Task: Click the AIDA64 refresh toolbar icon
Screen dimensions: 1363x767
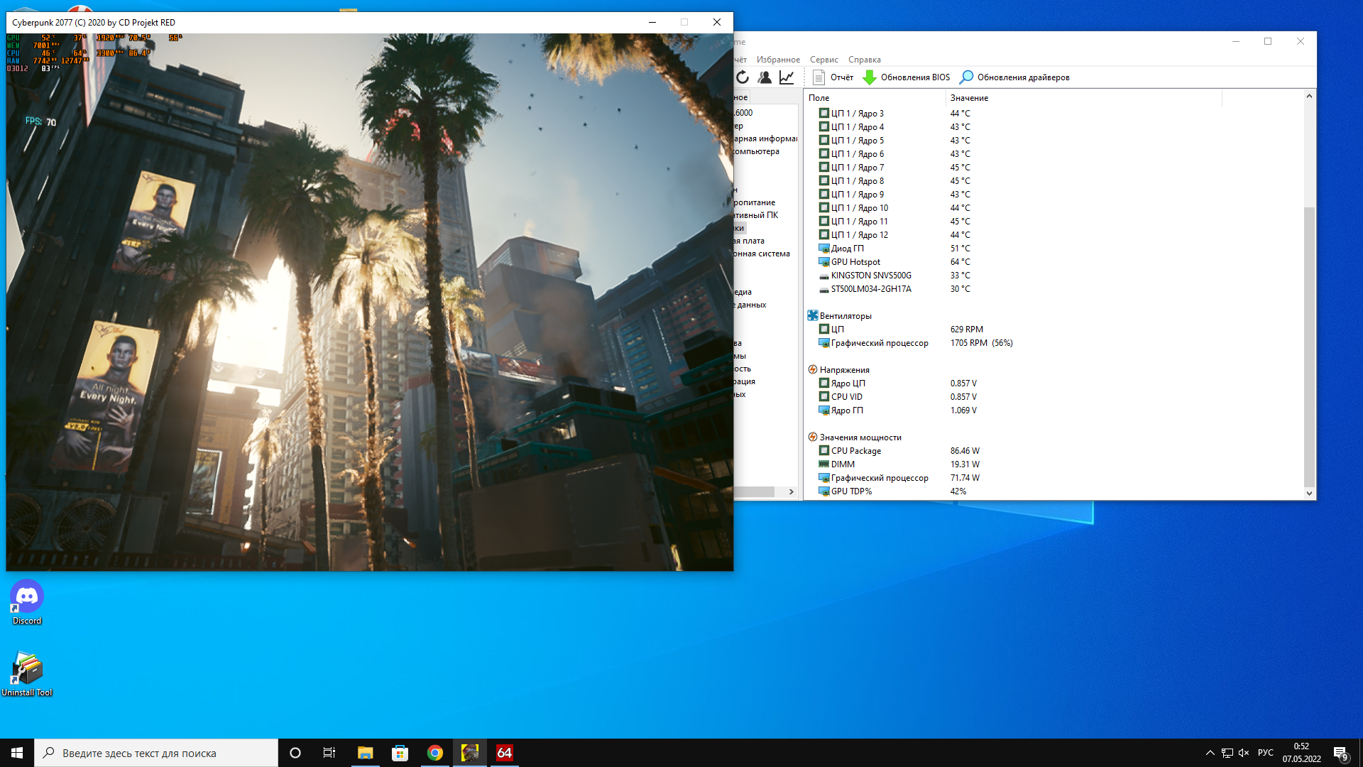Action: (x=743, y=77)
